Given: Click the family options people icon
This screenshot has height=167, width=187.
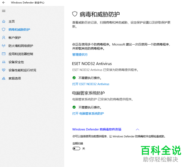Looking at the screenshot, I should tap(4, 78).
